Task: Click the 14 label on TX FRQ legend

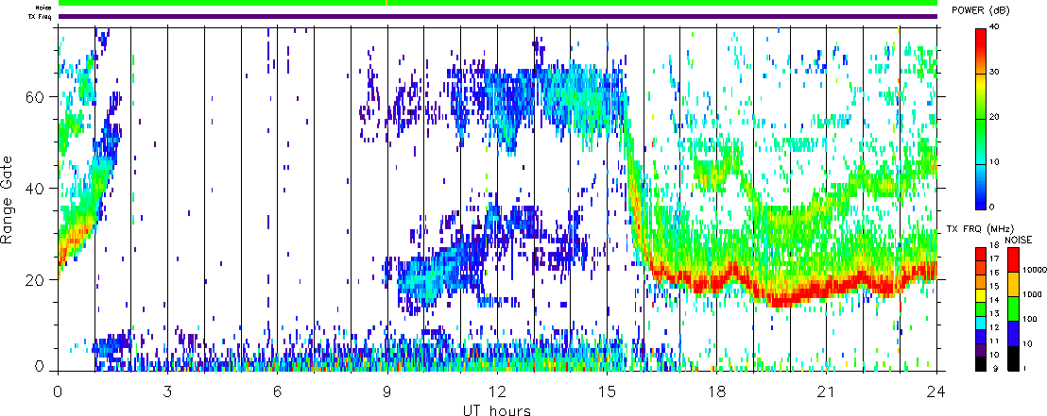Action: (x=994, y=300)
